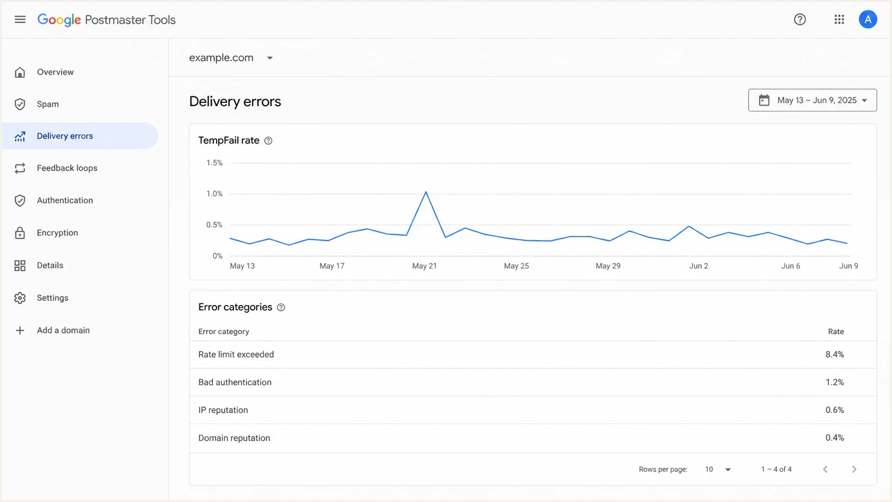Image resolution: width=892 pixels, height=502 pixels.
Task: Open the hamburger main menu
Action: point(20,20)
